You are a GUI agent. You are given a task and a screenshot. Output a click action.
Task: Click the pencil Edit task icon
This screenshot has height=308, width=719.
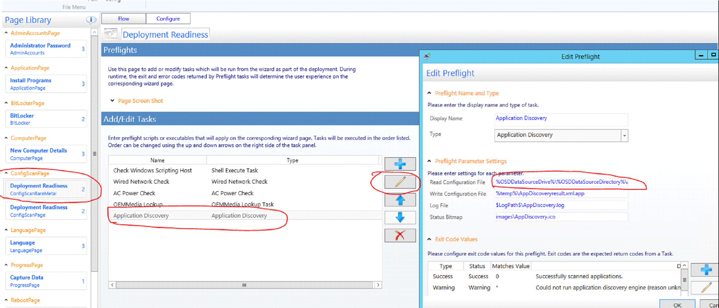(x=400, y=182)
